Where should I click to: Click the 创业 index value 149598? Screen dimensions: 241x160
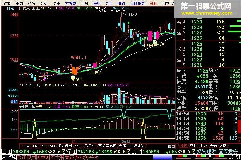coord(151,152)
